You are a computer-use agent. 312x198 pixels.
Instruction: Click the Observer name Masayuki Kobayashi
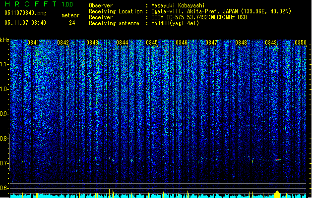(x=178, y=5)
